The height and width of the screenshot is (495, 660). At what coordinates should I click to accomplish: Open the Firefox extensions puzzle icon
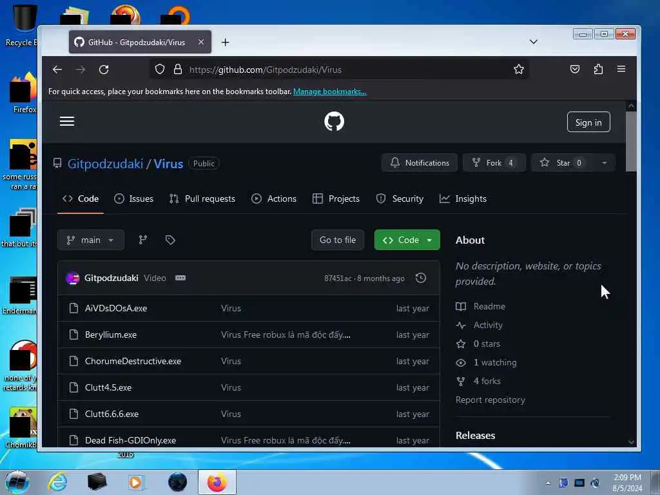pos(598,69)
